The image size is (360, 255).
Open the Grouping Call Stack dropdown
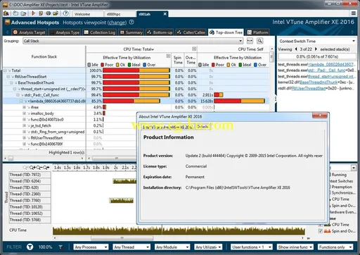click(x=133, y=41)
